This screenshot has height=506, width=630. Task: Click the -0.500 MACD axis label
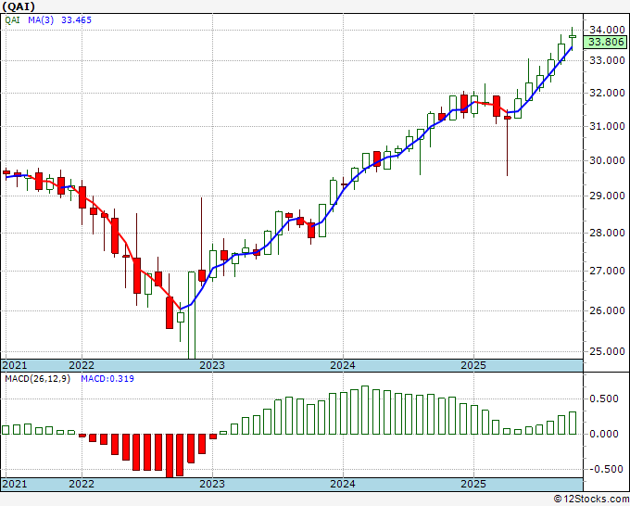click(604, 469)
